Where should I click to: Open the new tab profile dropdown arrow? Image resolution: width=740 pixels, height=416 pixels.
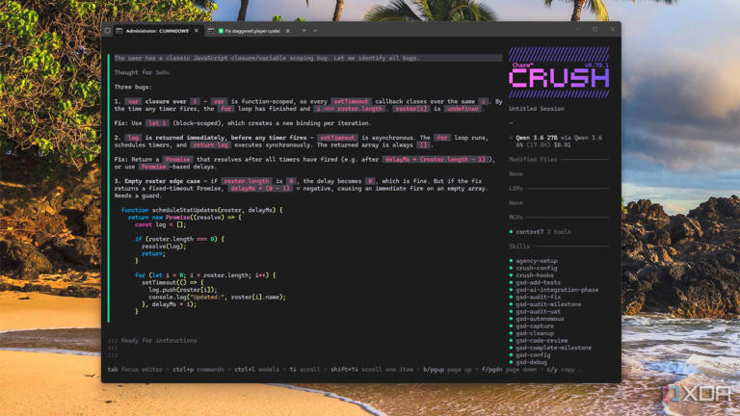tap(315, 31)
